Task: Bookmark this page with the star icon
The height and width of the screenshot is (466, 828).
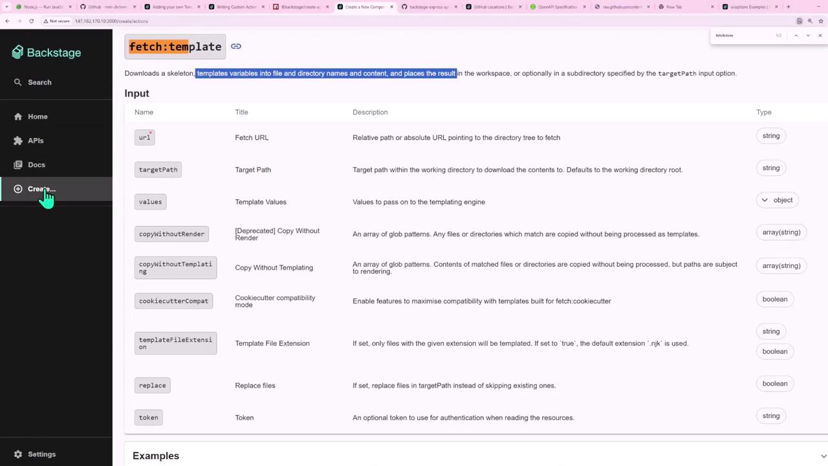Action: coord(821,21)
